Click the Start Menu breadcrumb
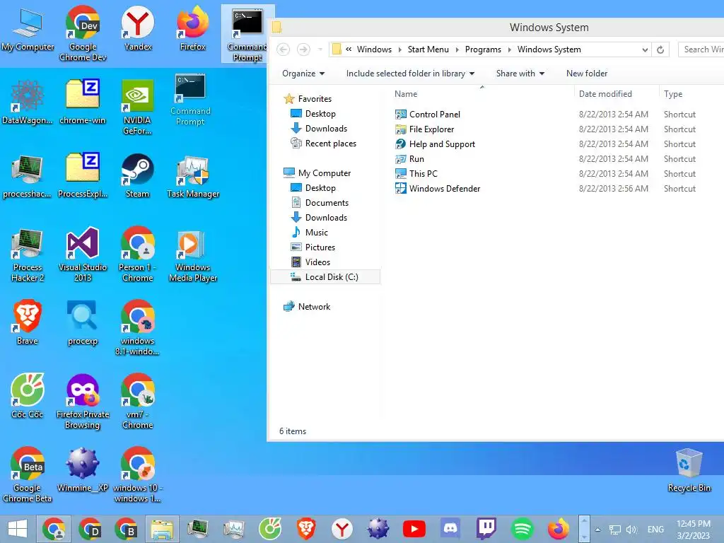This screenshot has height=543, width=724. click(428, 49)
